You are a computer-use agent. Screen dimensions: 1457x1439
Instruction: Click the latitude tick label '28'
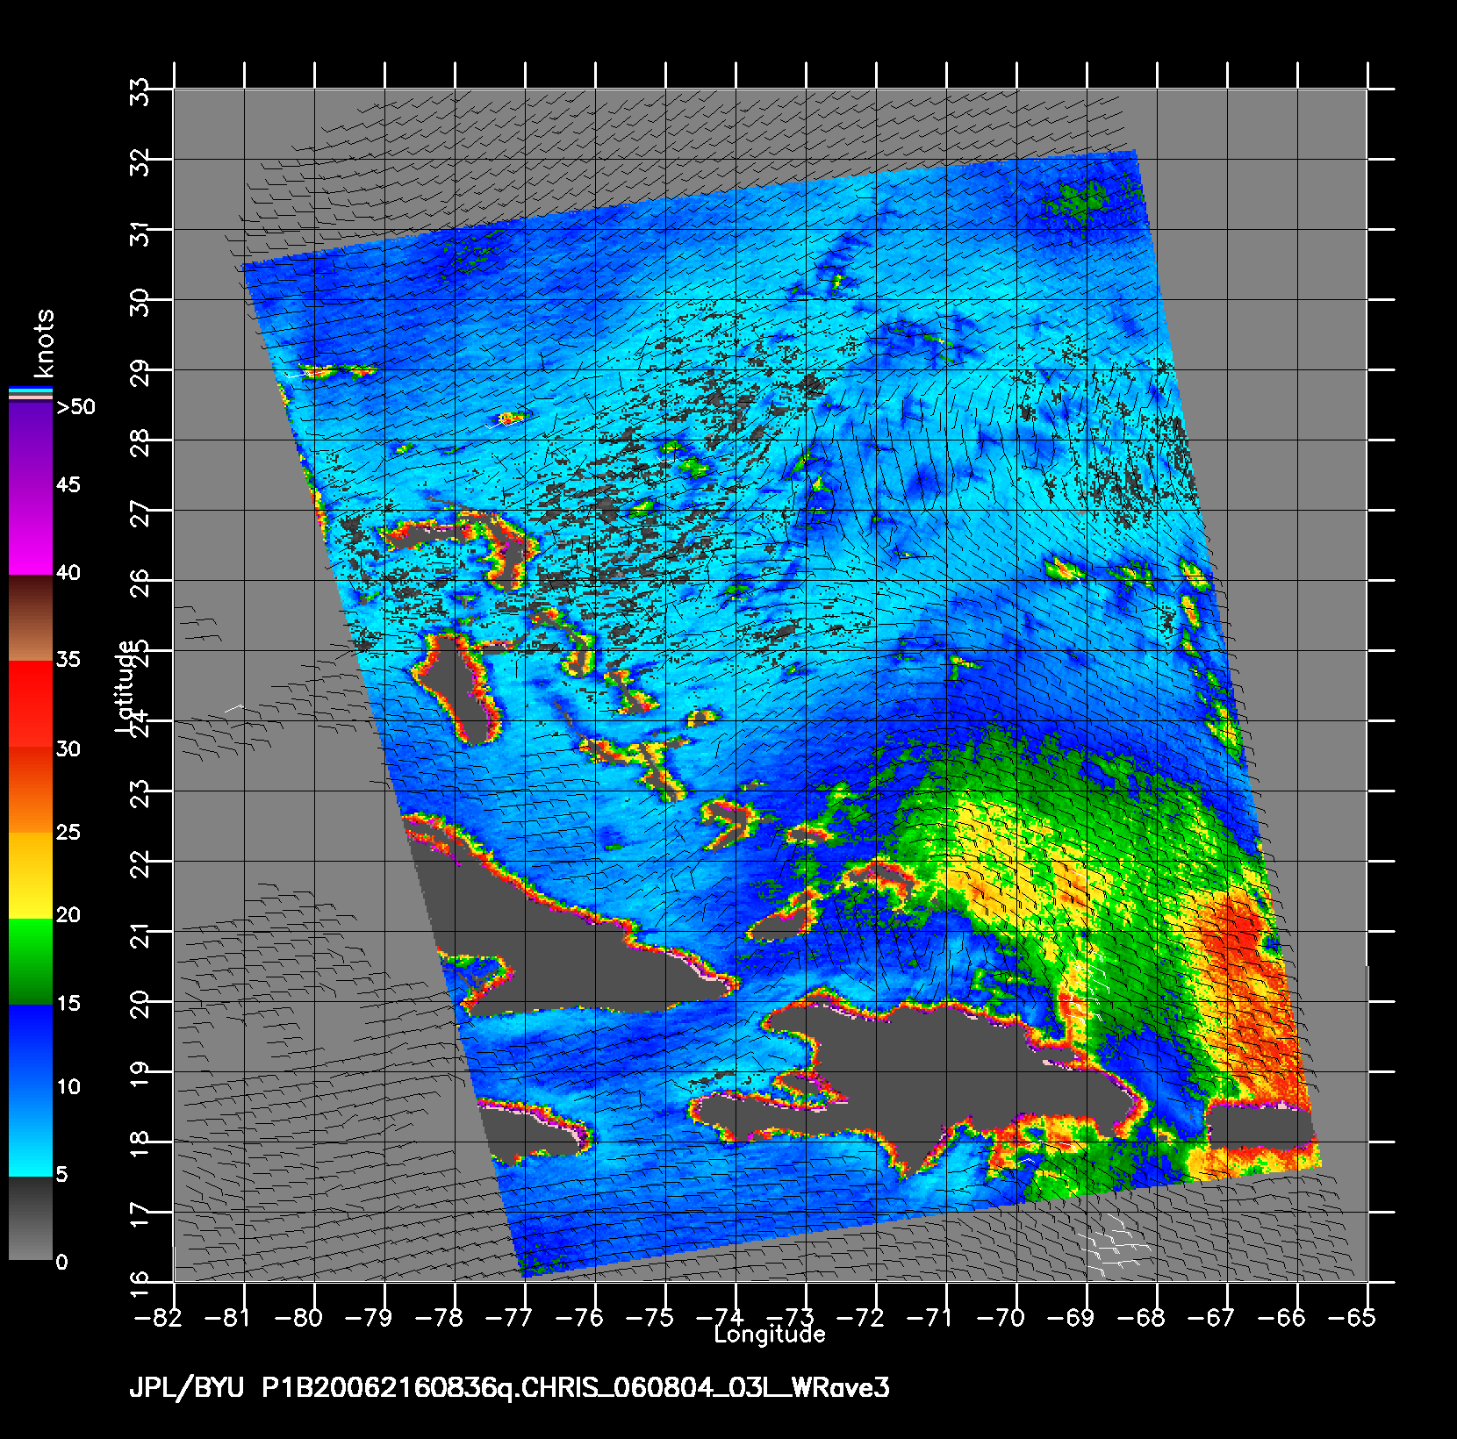point(139,443)
